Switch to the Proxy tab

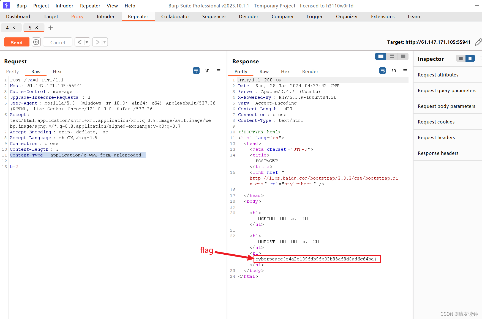(x=77, y=16)
